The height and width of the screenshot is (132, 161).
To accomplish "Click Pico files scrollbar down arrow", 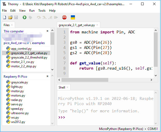I will [x=52, y=123].
